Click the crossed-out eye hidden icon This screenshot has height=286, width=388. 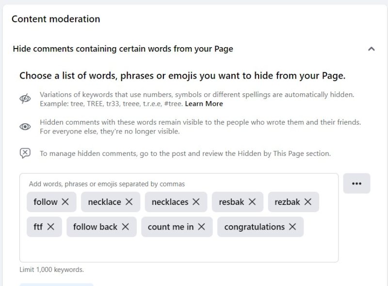pos(25,99)
